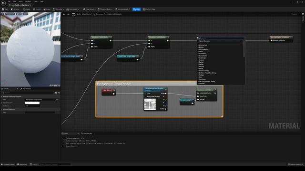Viewport: 305px width, 171px height.
Task: Open the Preview State toolbar dropdown
Action: pos(105,9)
